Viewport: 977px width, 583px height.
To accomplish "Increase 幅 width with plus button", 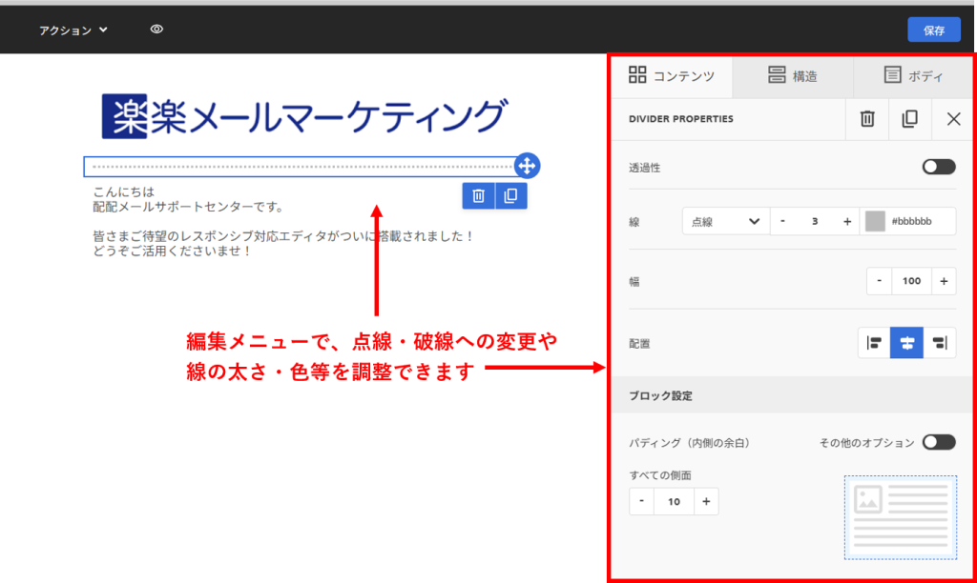I will coord(944,281).
